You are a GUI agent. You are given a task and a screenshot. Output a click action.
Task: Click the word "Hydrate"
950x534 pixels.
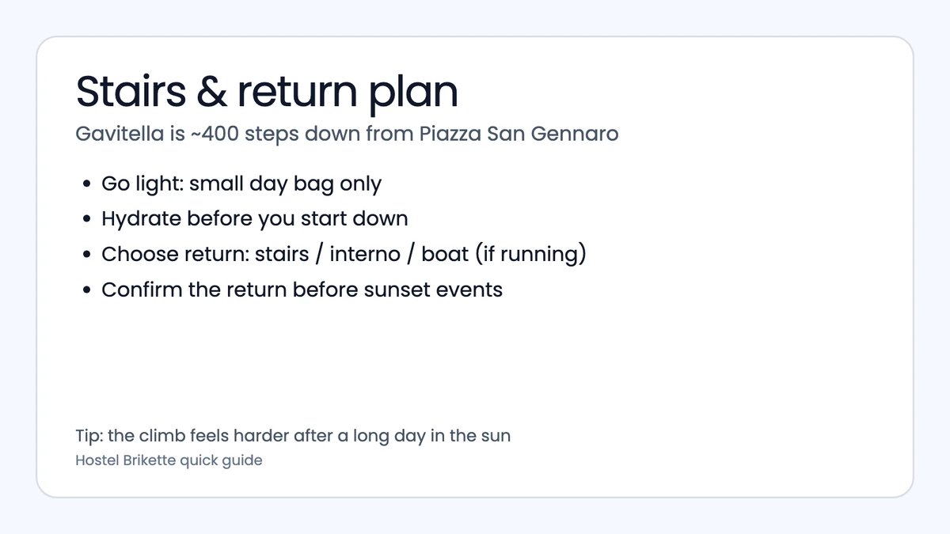(142, 219)
